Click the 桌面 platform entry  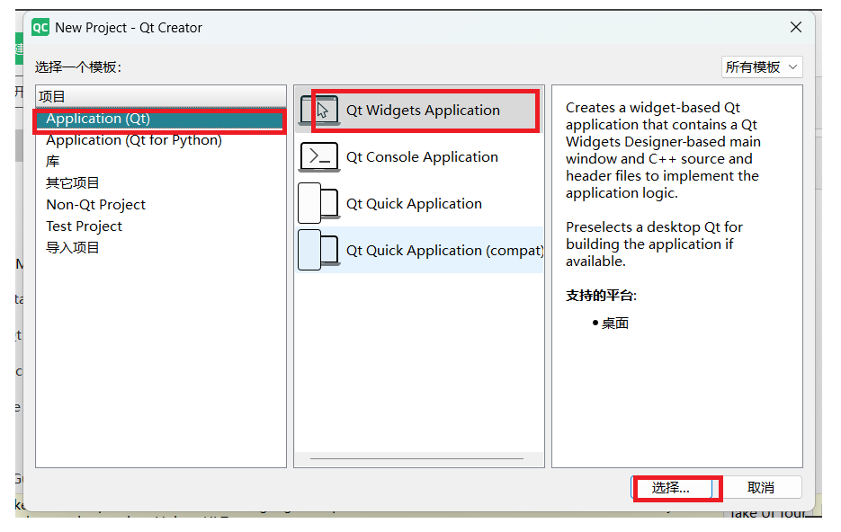click(614, 323)
